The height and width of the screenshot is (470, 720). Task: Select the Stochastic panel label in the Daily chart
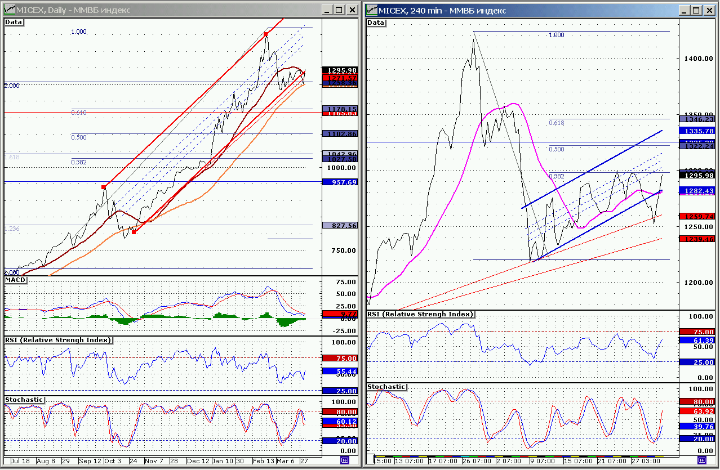click(24, 400)
